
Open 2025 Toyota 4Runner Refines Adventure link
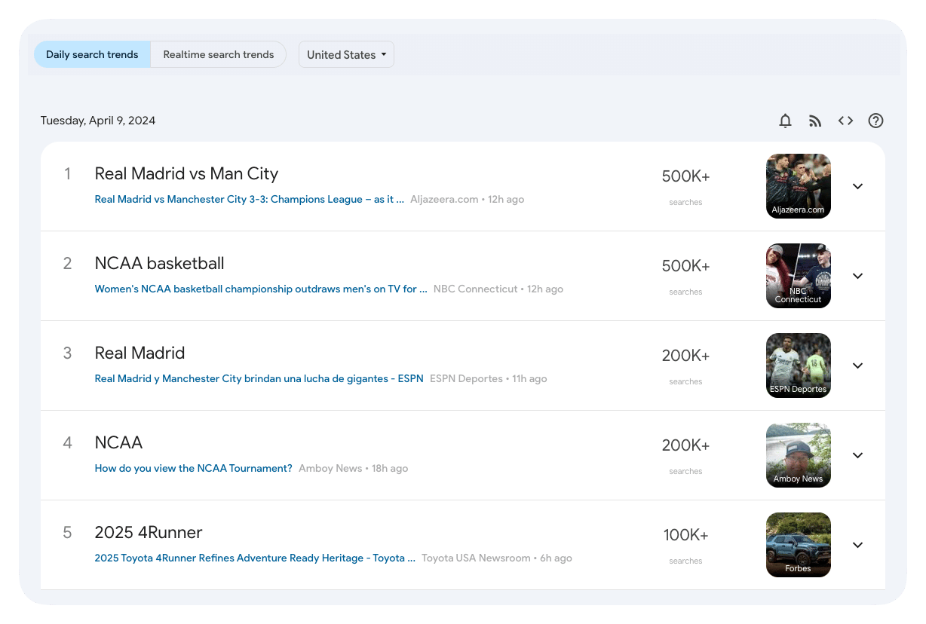[255, 558]
